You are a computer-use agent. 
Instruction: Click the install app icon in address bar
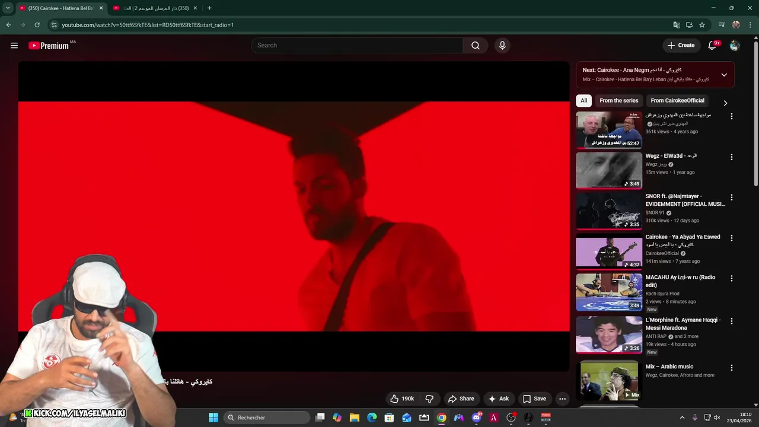[689, 25]
